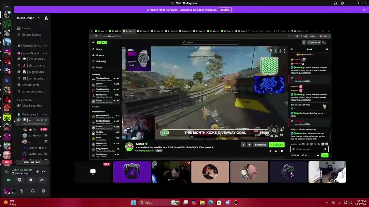Select the green cannabis leaf server icon

7,117
